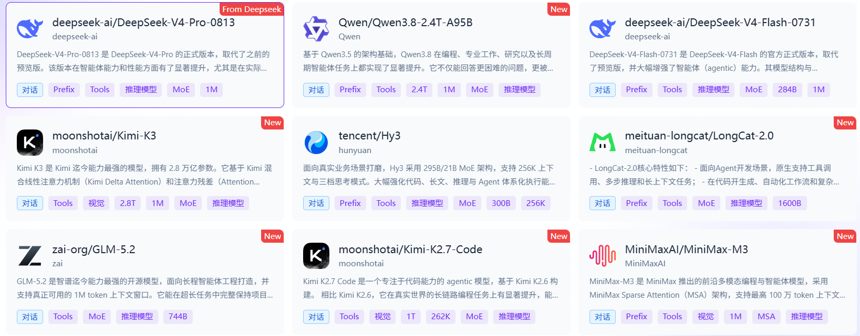This screenshot has width=860, height=336.
Task: Click 2.8T tag on Kimi-K3 card
Action: tap(128, 203)
